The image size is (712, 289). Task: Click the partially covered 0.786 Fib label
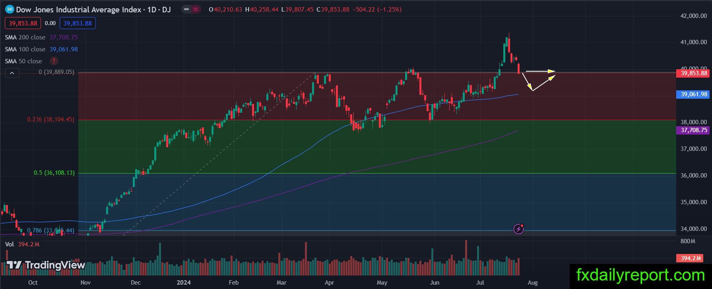pos(50,230)
